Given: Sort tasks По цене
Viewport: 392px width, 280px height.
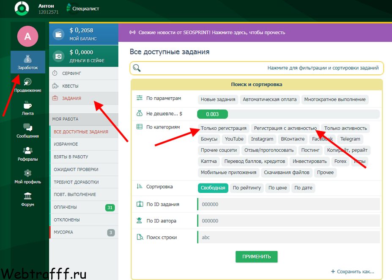Looking at the screenshot, I should pyautogui.click(x=277, y=188).
